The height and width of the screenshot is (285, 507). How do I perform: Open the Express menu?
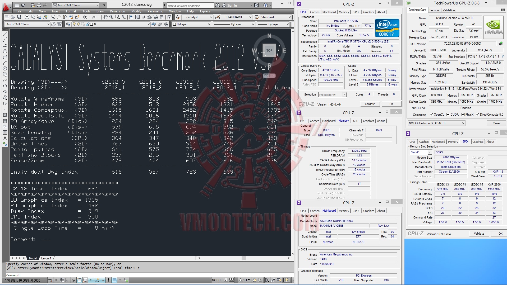click(205, 11)
